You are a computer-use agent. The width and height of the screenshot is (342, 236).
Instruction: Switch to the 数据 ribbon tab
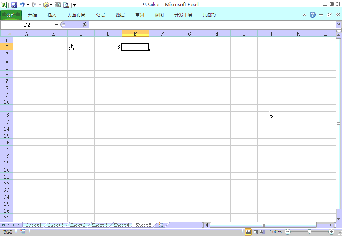coord(120,15)
